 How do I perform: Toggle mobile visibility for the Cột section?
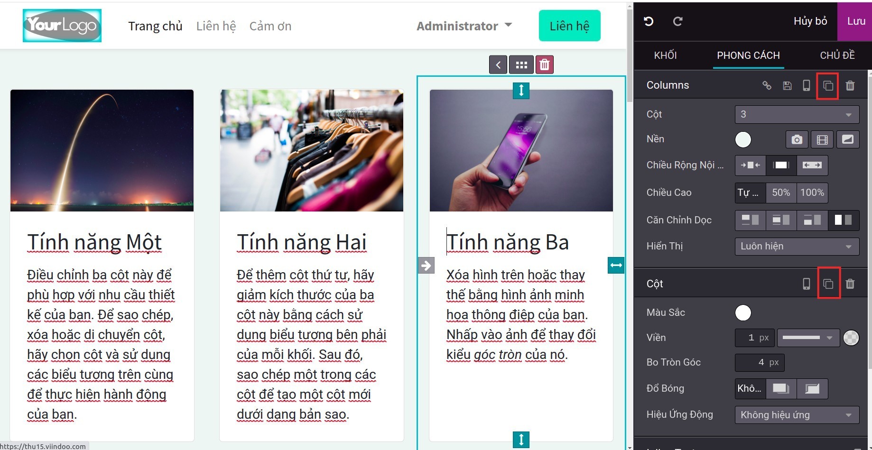tap(807, 284)
